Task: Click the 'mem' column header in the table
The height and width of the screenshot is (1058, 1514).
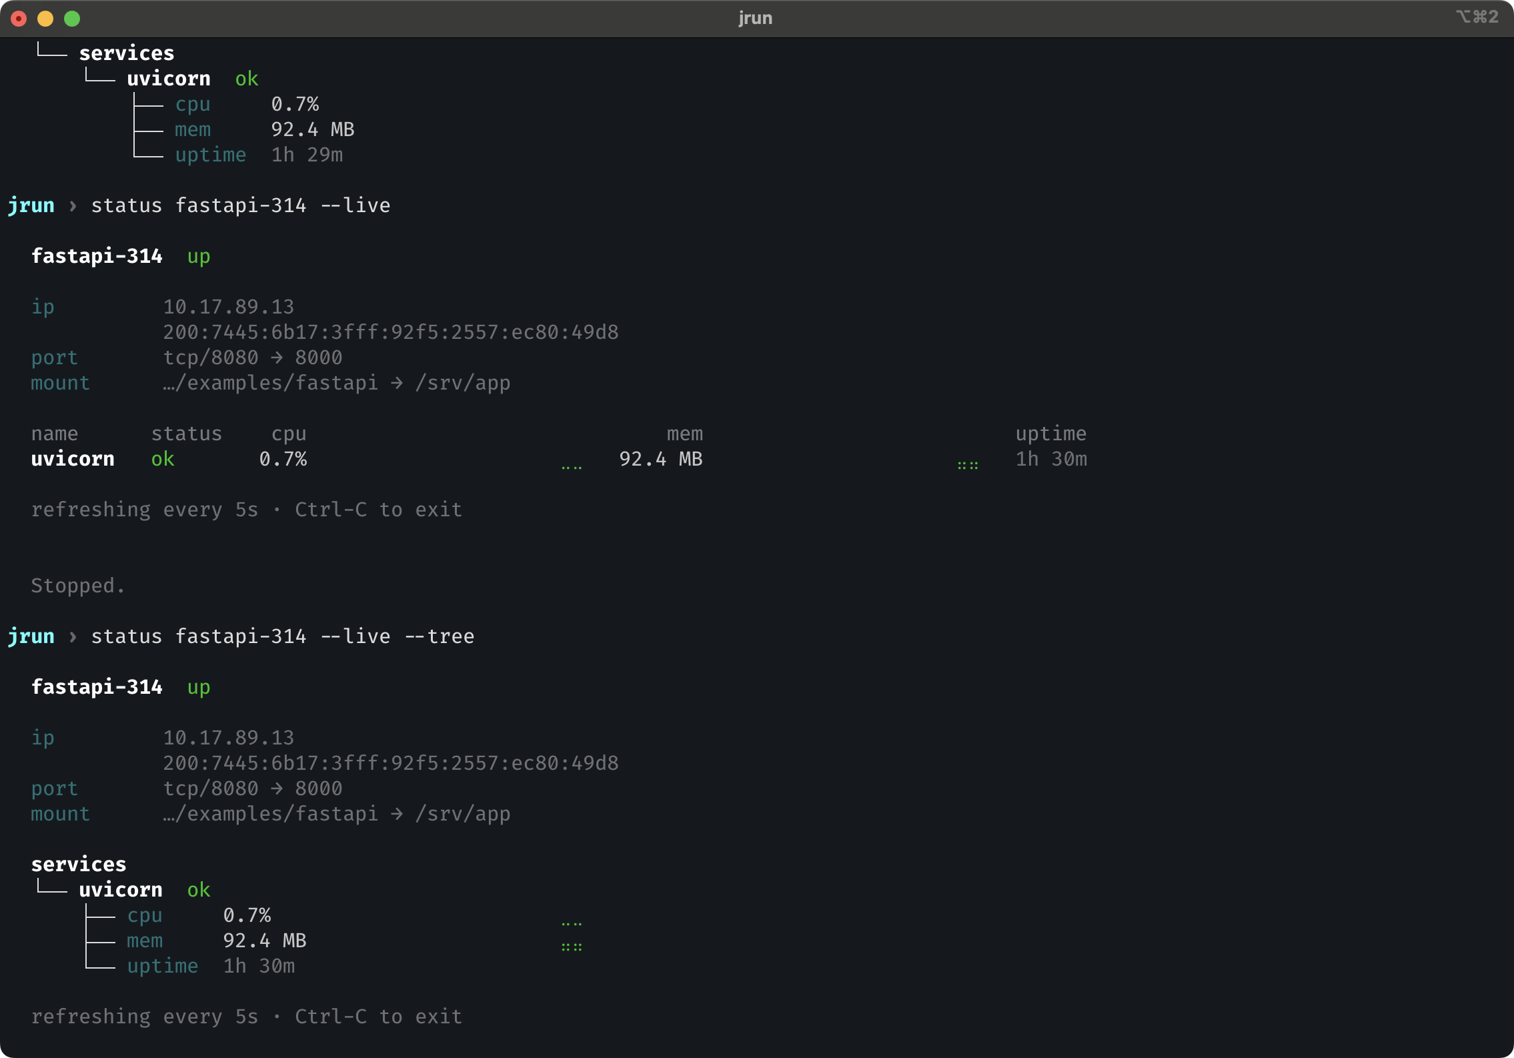Action: 685,434
